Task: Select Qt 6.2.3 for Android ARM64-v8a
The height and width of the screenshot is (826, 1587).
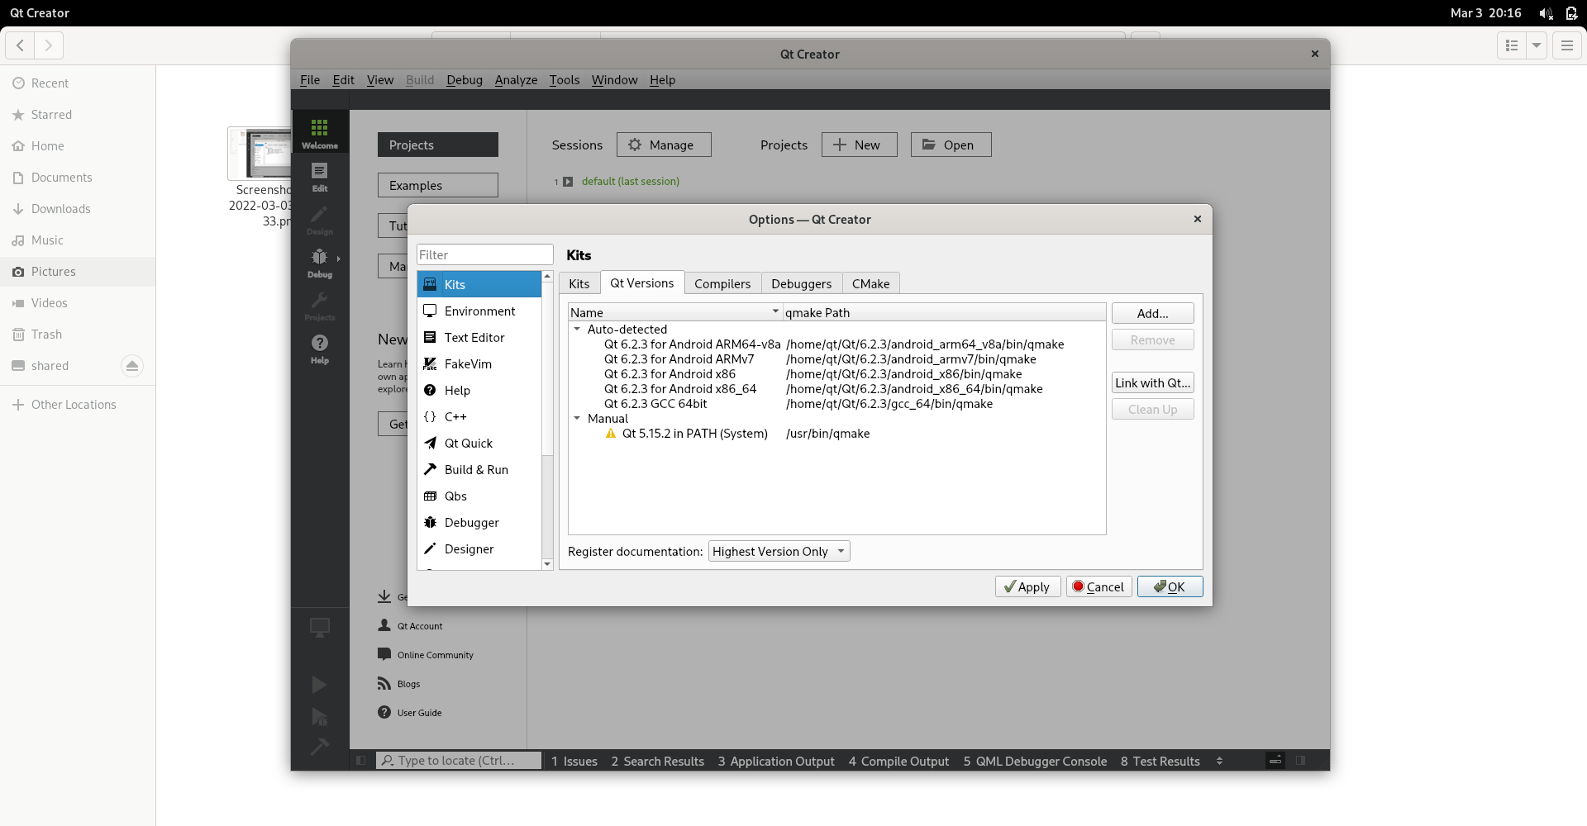Action: (836, 344)
